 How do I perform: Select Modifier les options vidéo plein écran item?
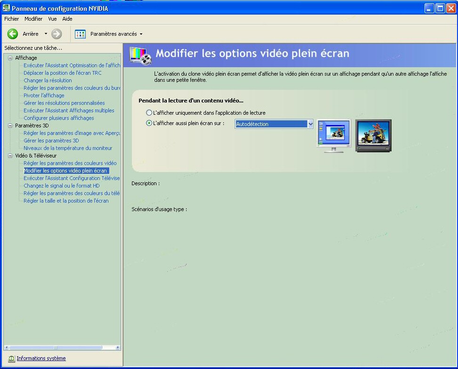tap(65, 171)
